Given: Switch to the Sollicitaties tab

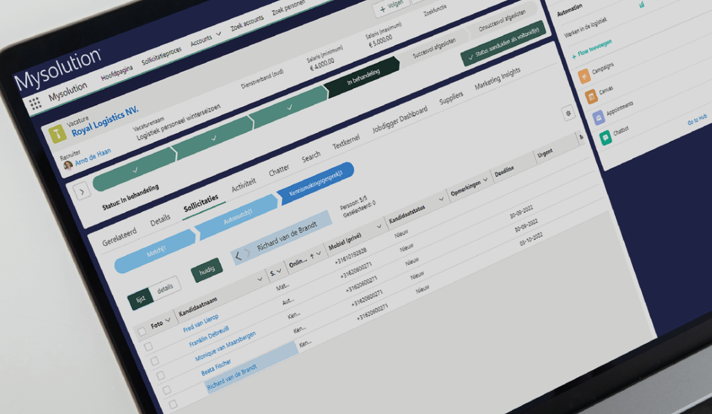Looking at the screenshot, I should (201, 203).
